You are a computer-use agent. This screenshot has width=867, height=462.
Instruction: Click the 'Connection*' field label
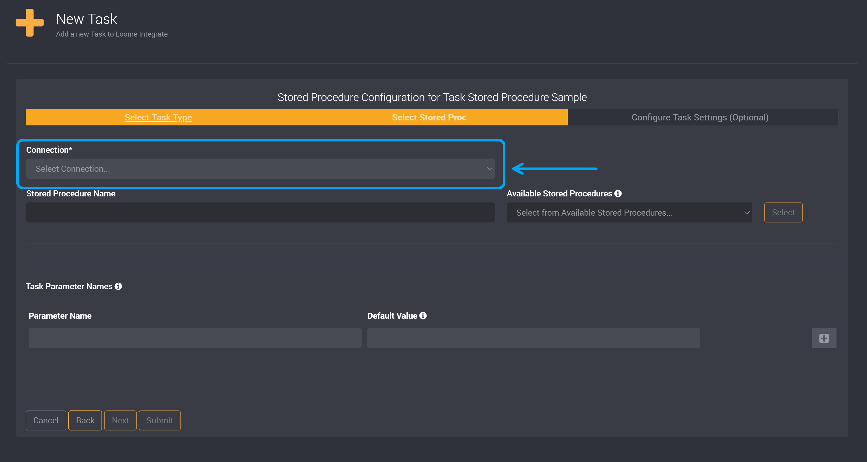click(x=49, y=150)
